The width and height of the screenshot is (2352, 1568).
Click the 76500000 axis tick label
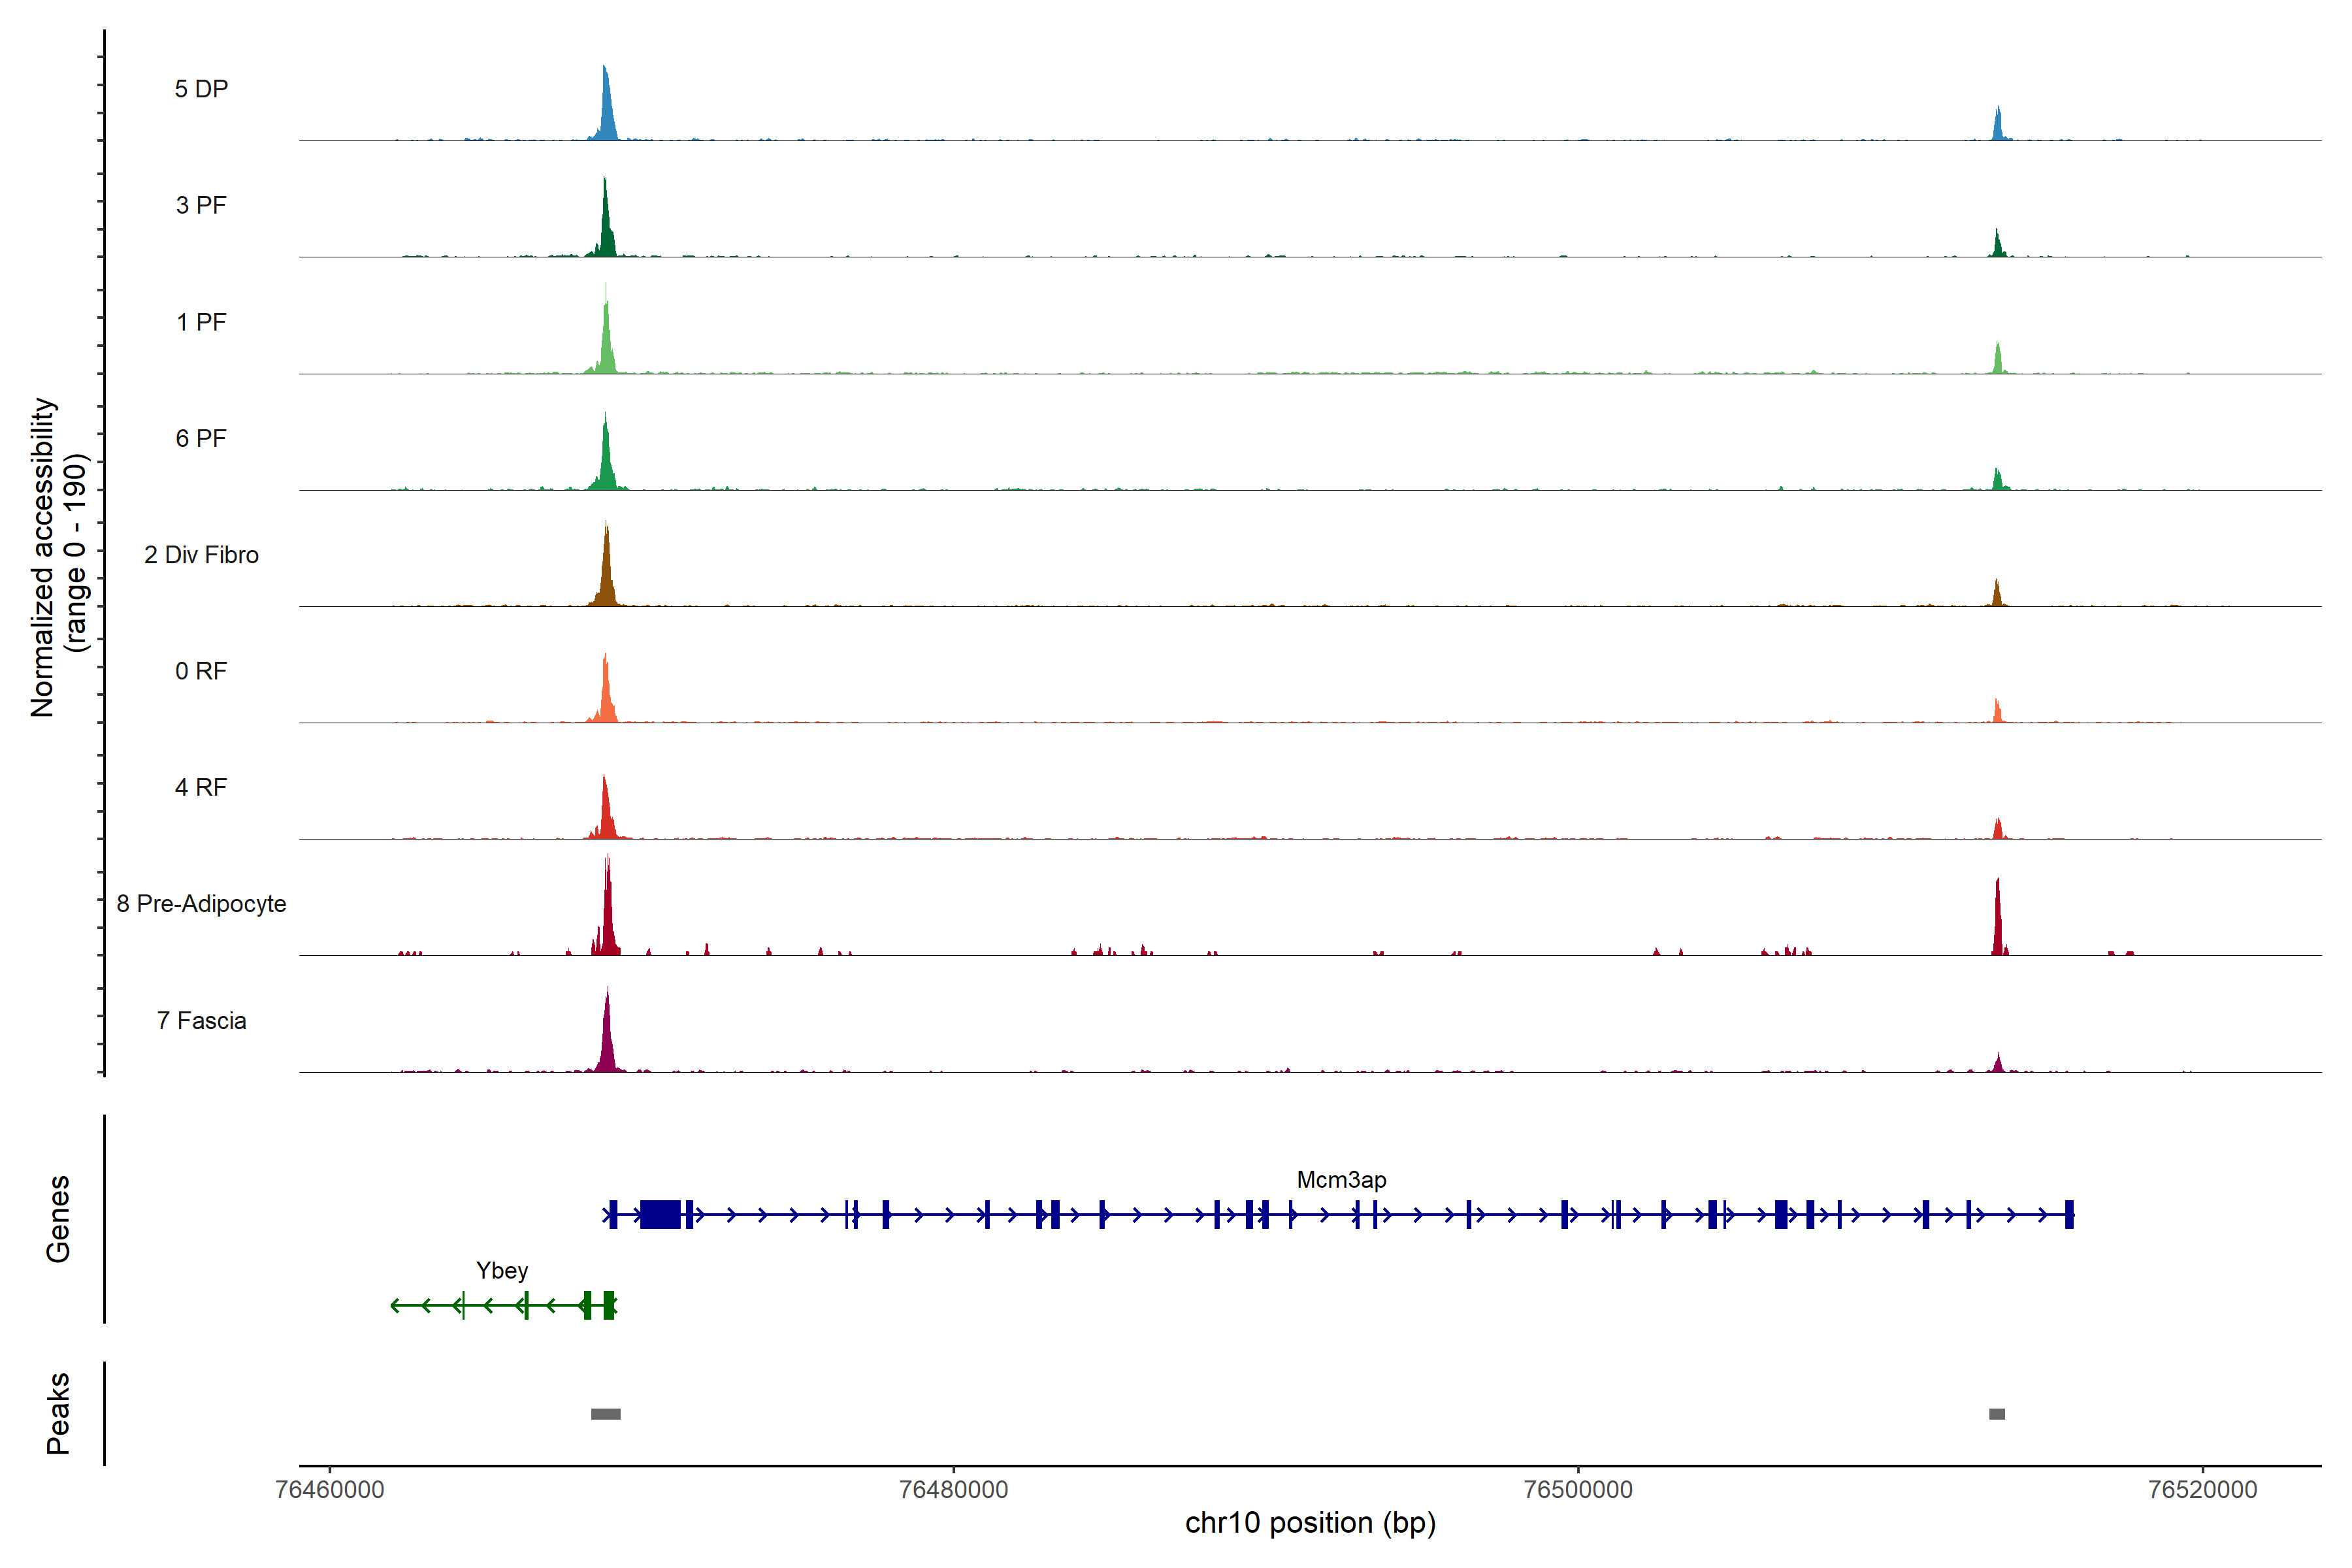coord(1578,1490)
